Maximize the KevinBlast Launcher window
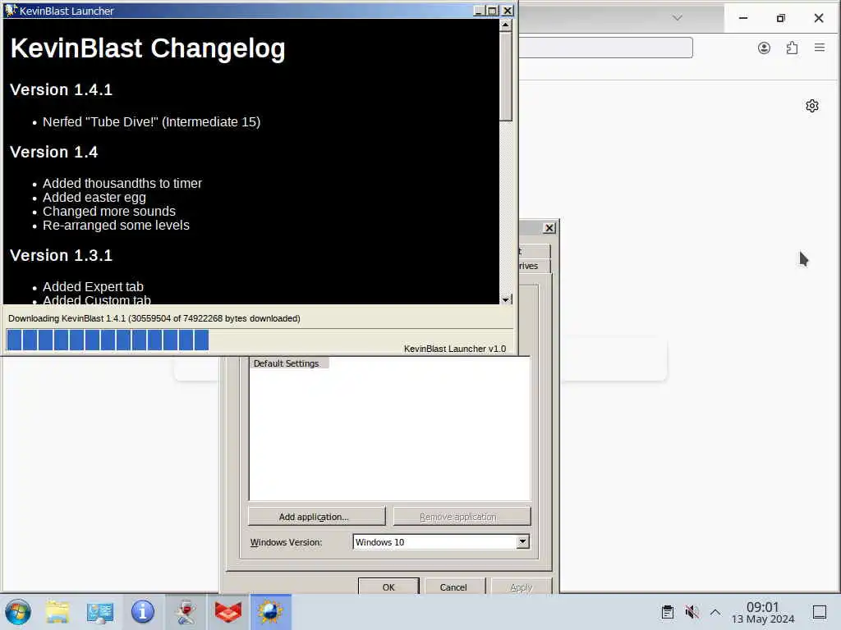The width and height of the screenshot is (841, 630). (493, 11)
